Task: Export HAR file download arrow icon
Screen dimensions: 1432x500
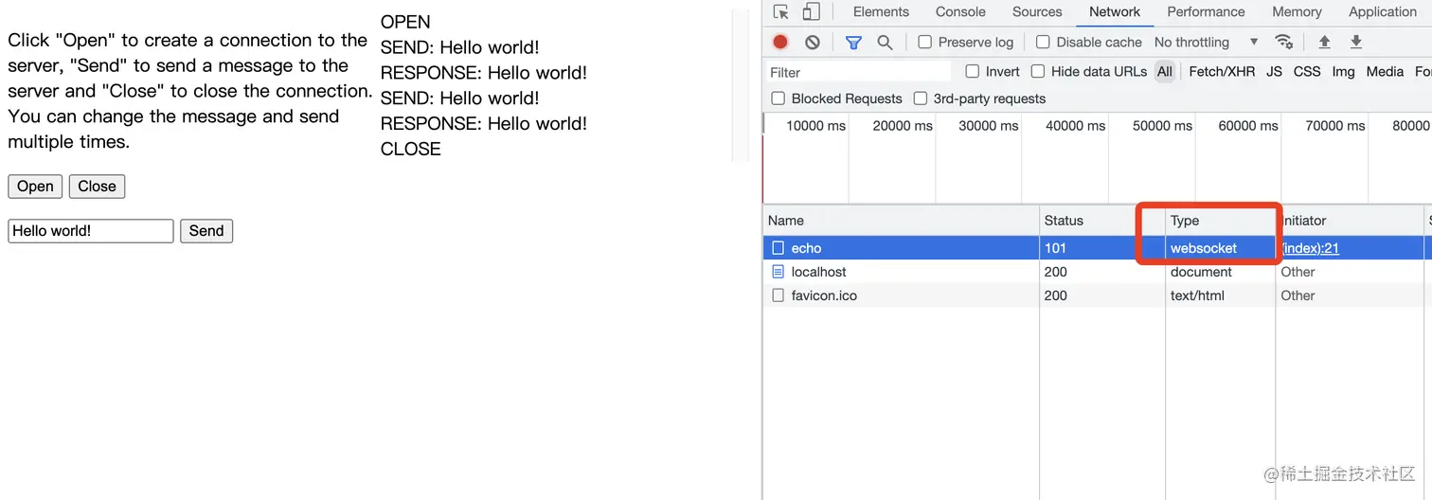Action: 1356,42
